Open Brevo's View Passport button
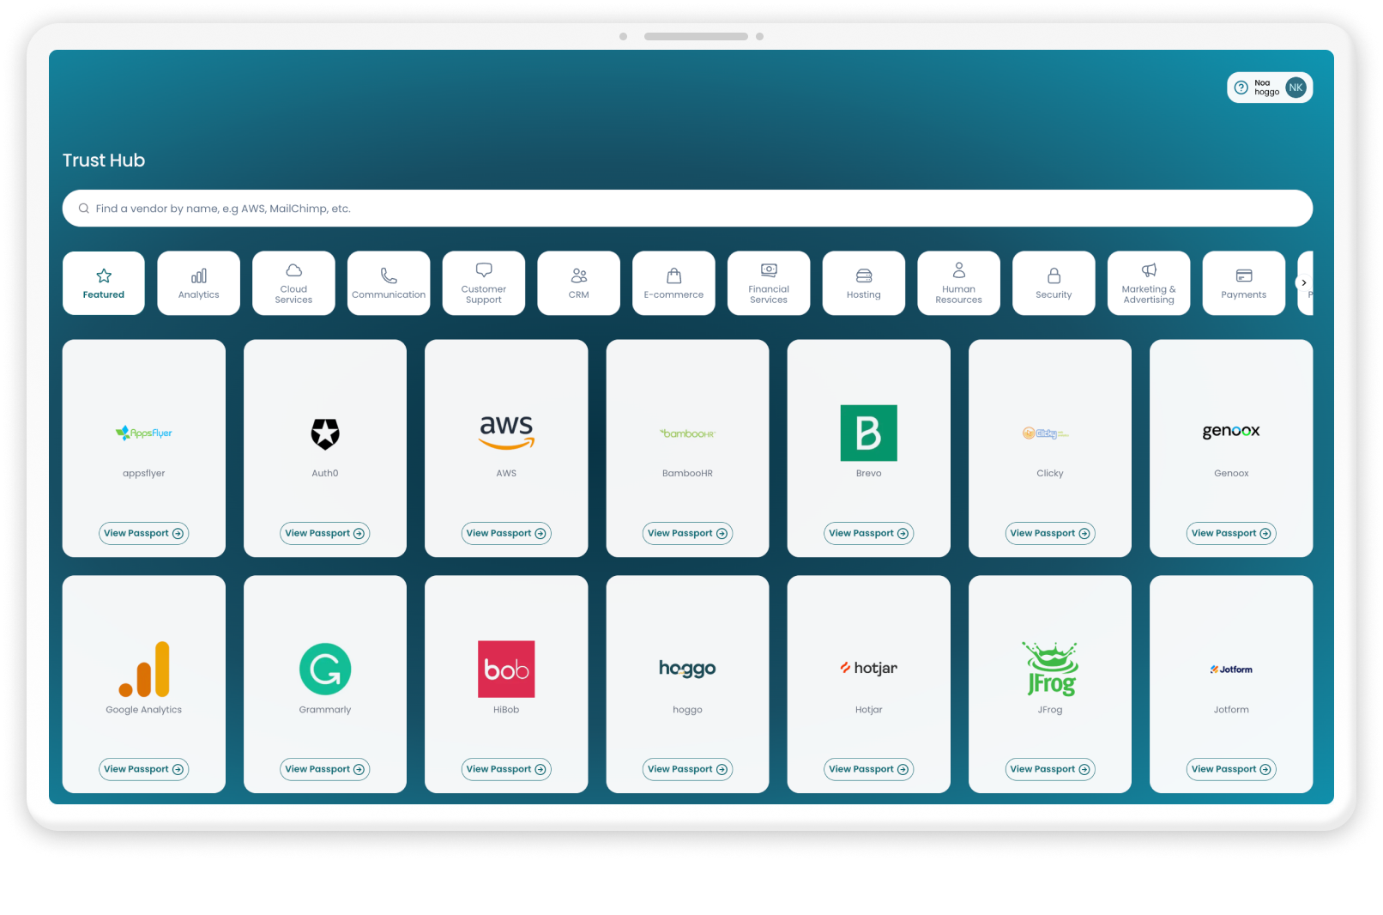Viewport: 1383px width, 915px height. click(868, 533)
